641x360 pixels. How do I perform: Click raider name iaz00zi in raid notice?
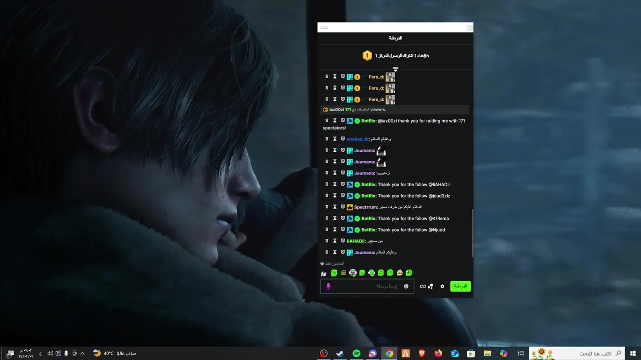[x=337, y=109]
